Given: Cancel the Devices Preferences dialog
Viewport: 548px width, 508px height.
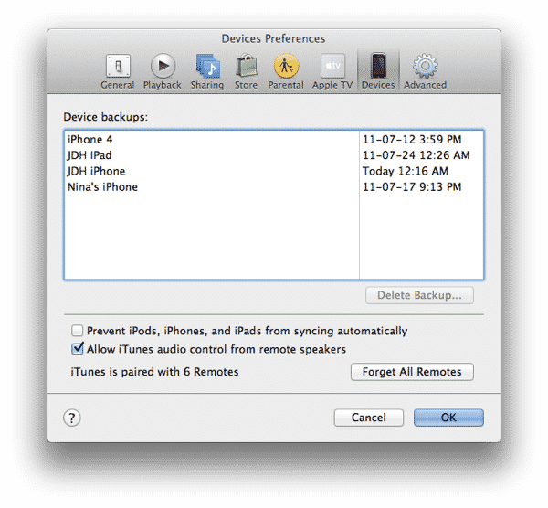Looking at the screenshot, I should pos(368,418).
